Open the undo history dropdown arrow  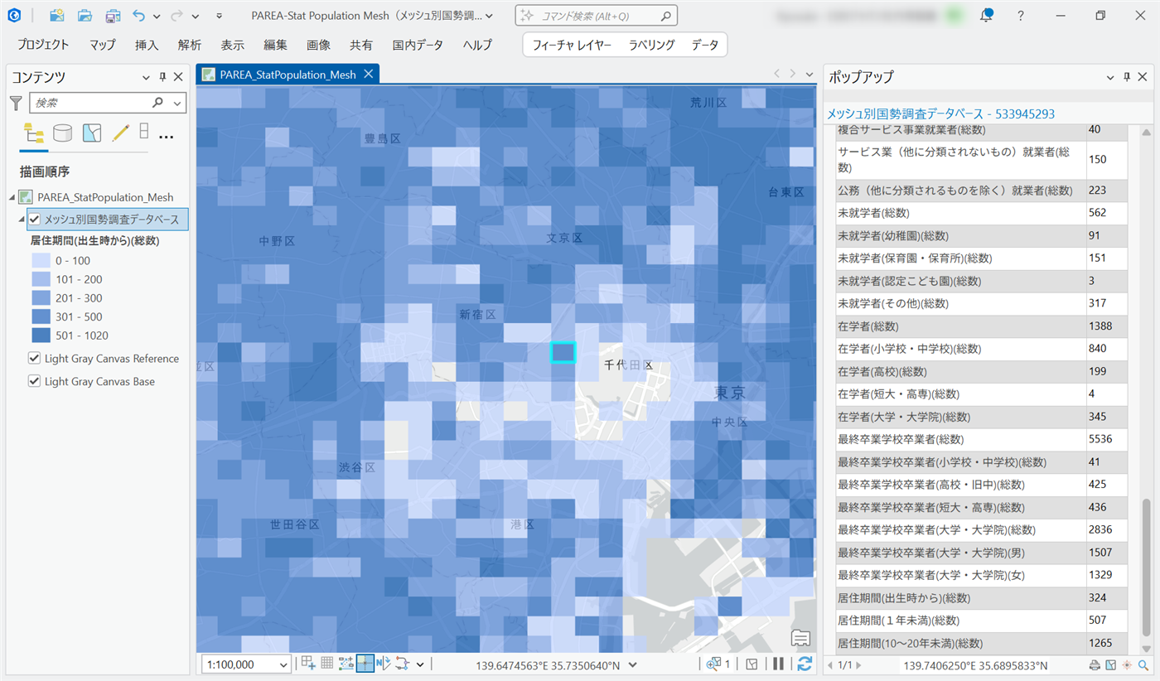coord(158,16)
